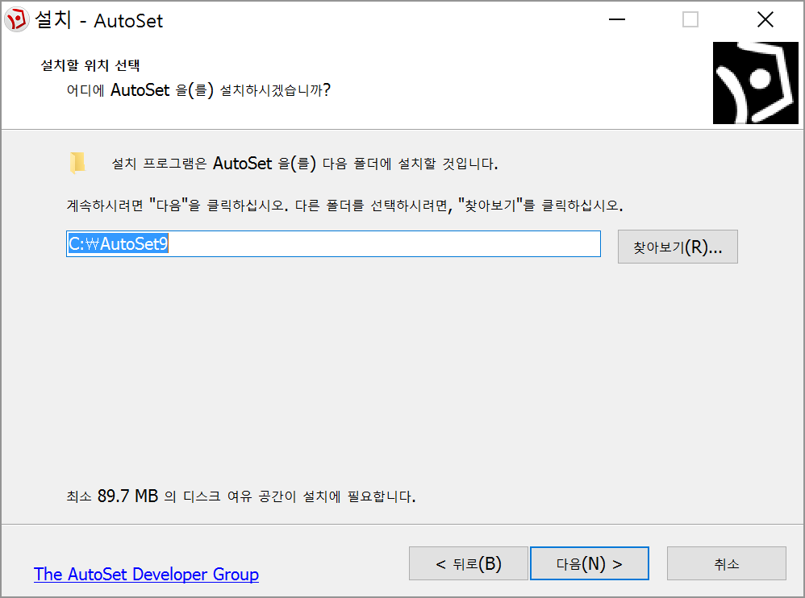Image resolution: width=805 pixels, height=598 pixels.
Task: Click the install path field C:\AutoSet9
Action: 333,243
